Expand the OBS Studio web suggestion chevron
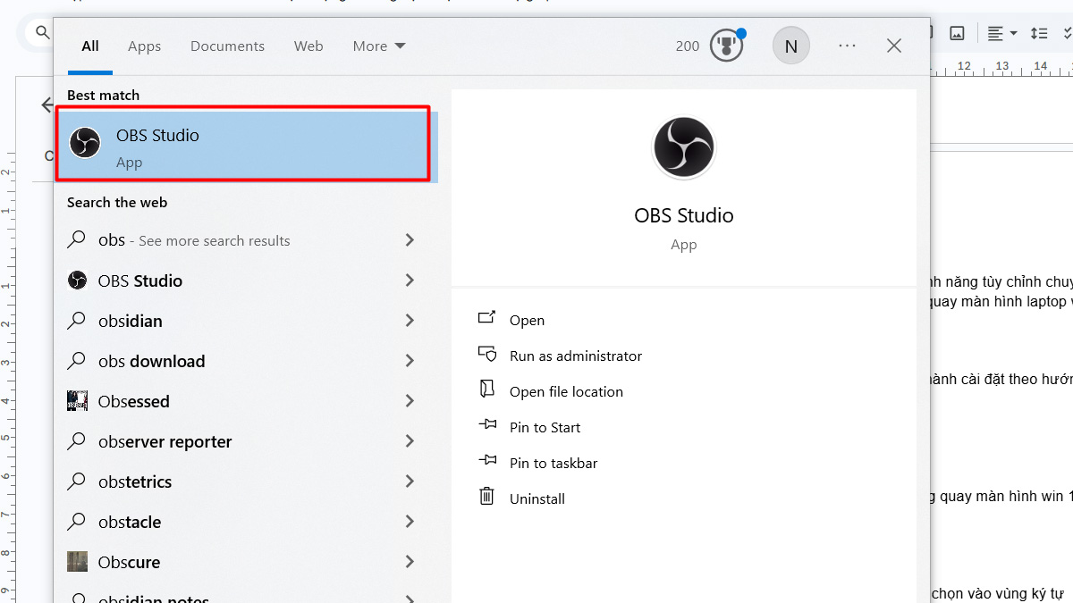This screenshot has width=1073, height=603. coord(410,280)
